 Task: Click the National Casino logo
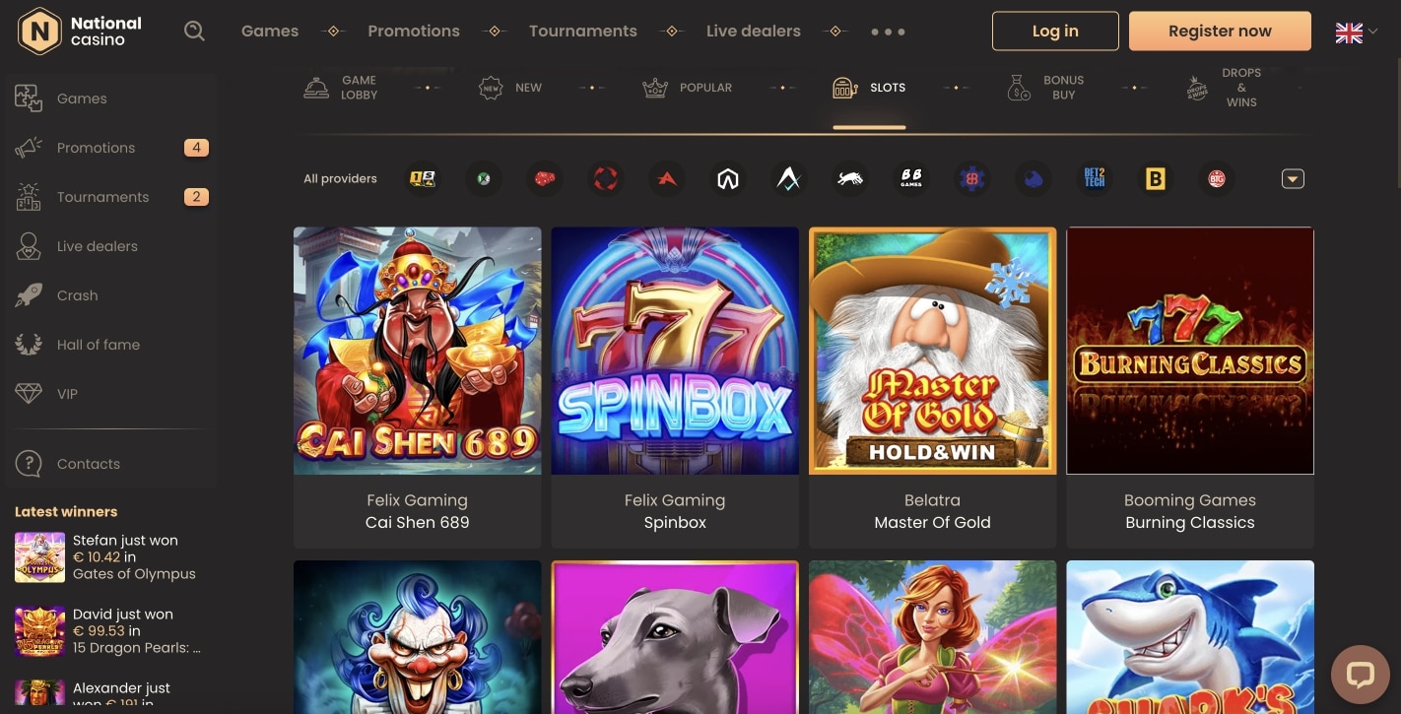tap(81, 32)
